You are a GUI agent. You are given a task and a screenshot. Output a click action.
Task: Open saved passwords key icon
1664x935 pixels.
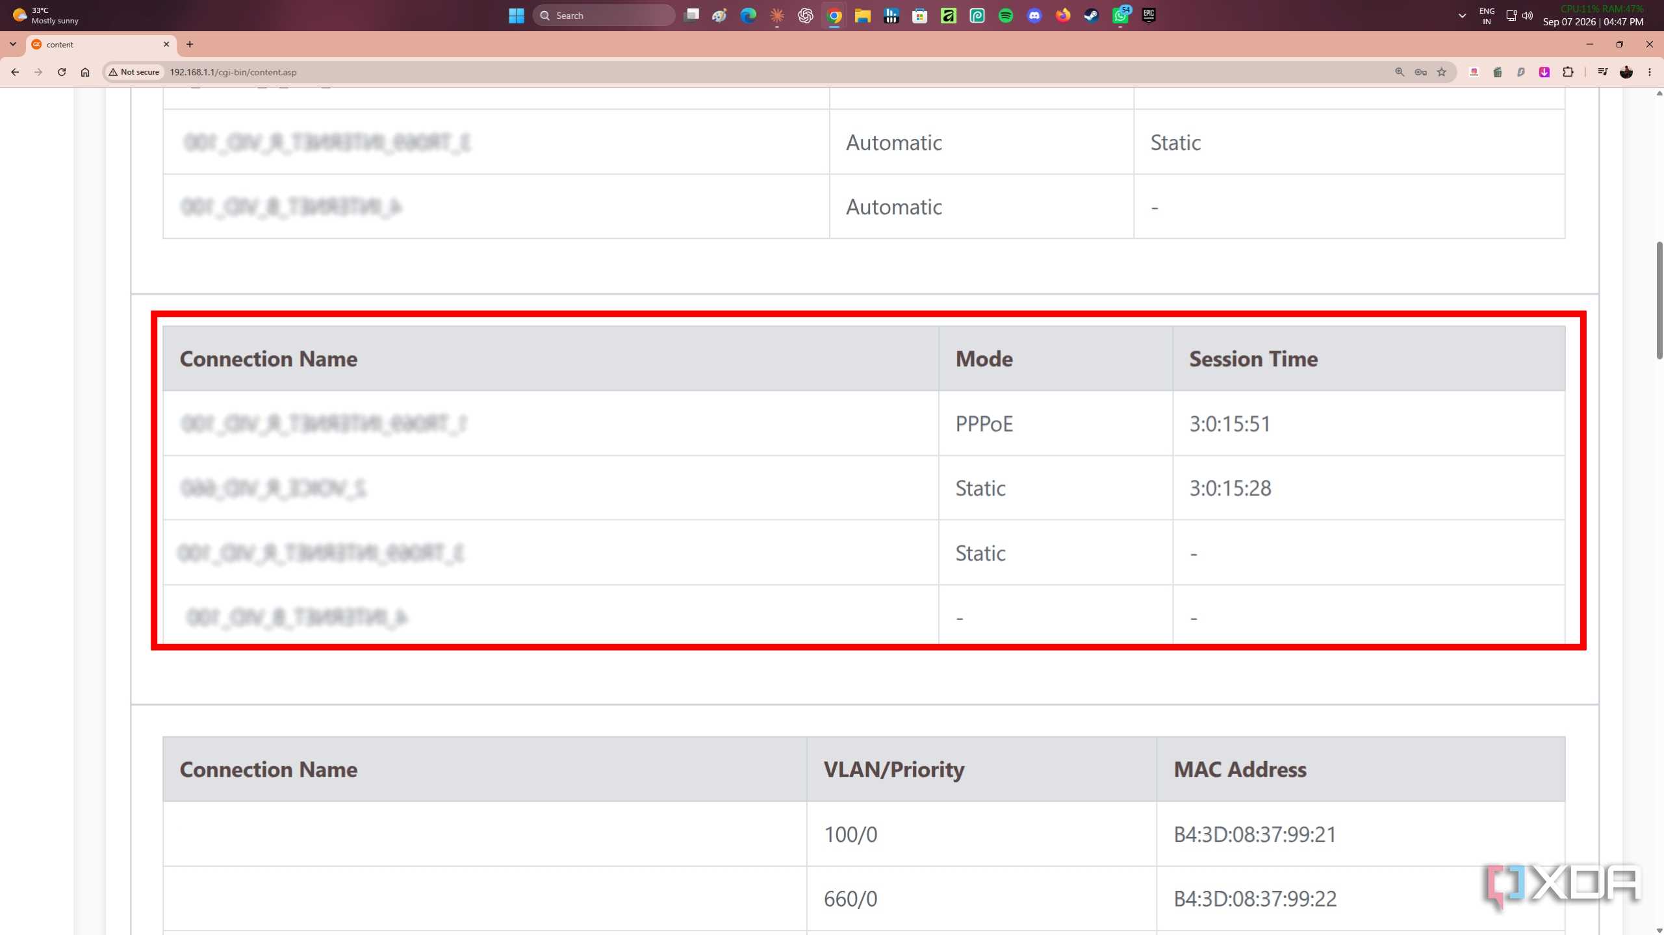1421,72
